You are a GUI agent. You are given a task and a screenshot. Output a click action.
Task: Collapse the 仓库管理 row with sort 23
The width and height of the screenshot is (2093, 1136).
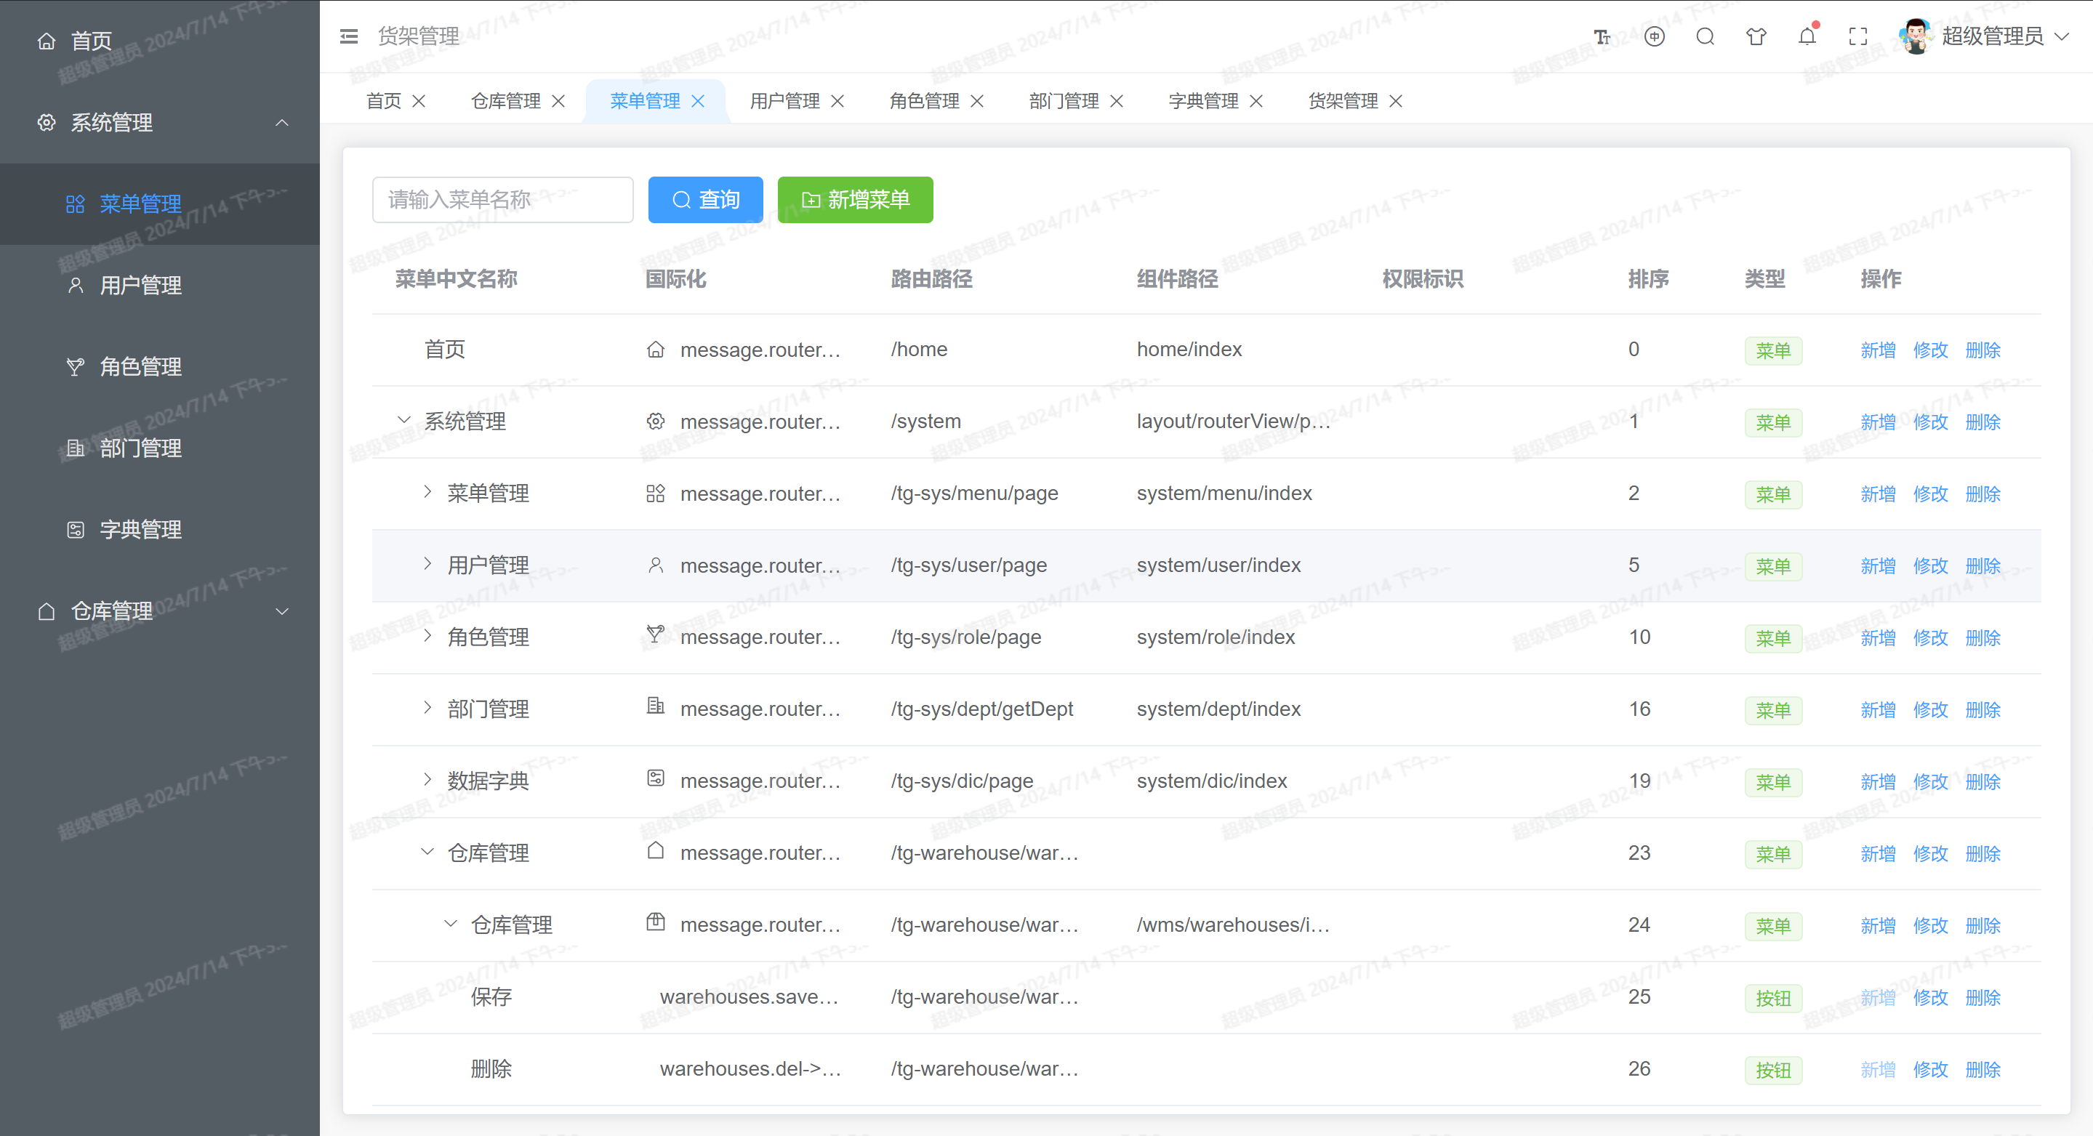(427, 852)
